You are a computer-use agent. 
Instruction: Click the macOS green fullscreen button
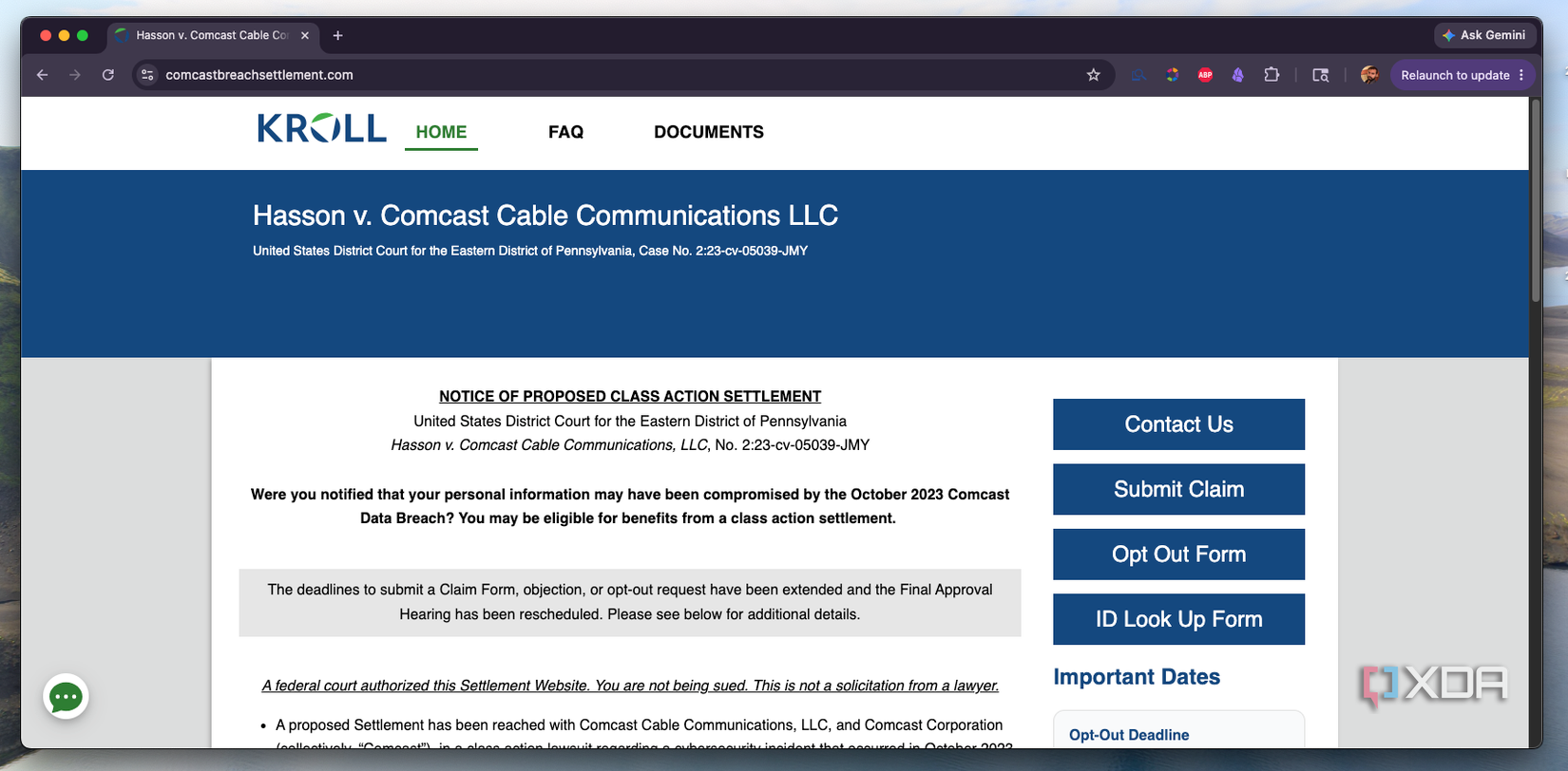coord(83,35)
